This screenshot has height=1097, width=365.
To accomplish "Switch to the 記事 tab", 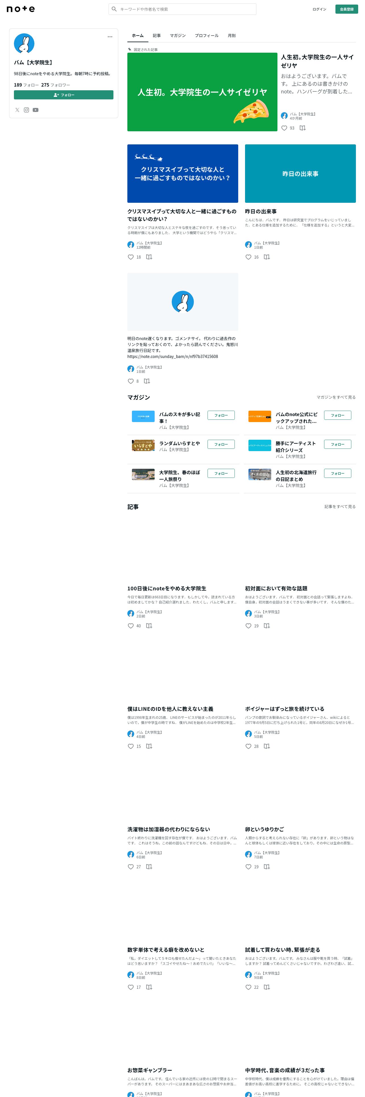I will (157, 35).
